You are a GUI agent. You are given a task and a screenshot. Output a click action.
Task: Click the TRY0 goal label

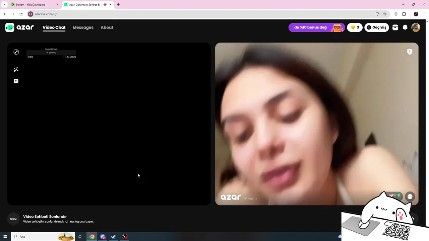coord(29,57)
